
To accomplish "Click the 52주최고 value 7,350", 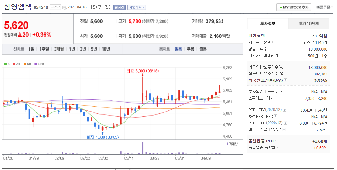I will (309, 99).
